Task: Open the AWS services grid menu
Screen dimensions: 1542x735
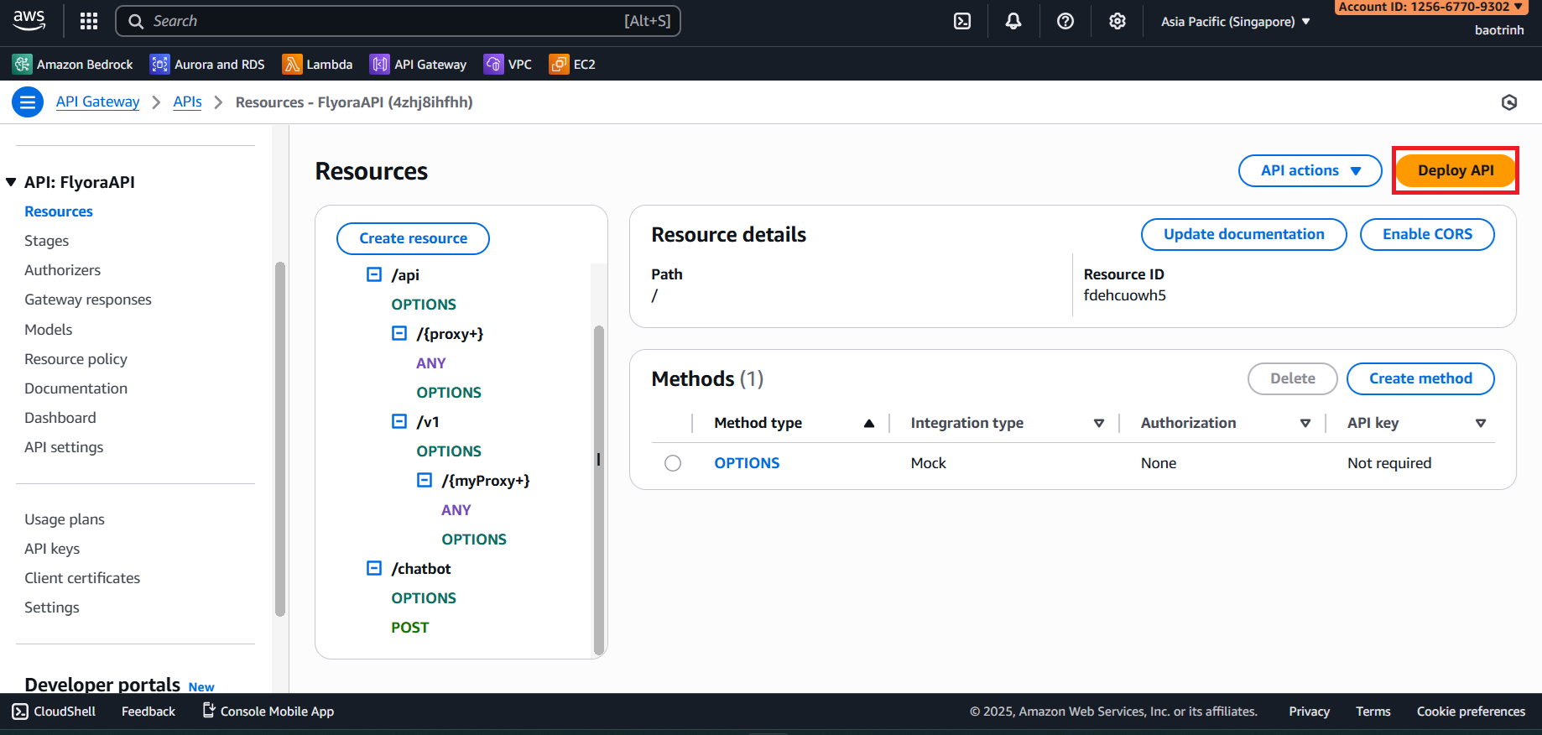Action: [x=89, y=21]
